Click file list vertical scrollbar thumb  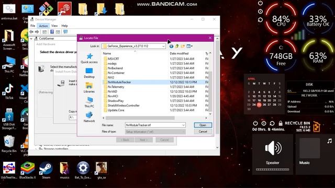210,91
